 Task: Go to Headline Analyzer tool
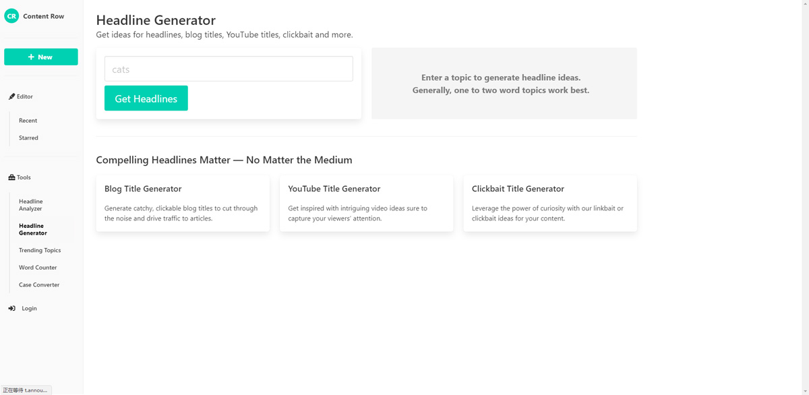click(30, 205)
